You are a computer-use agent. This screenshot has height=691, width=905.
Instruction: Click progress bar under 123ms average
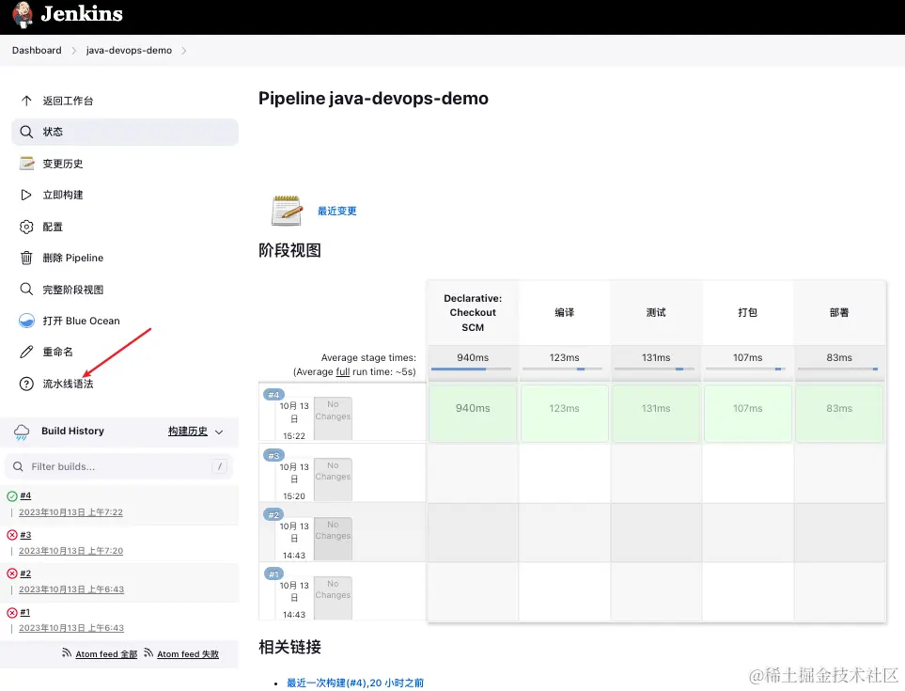[563, 369]
